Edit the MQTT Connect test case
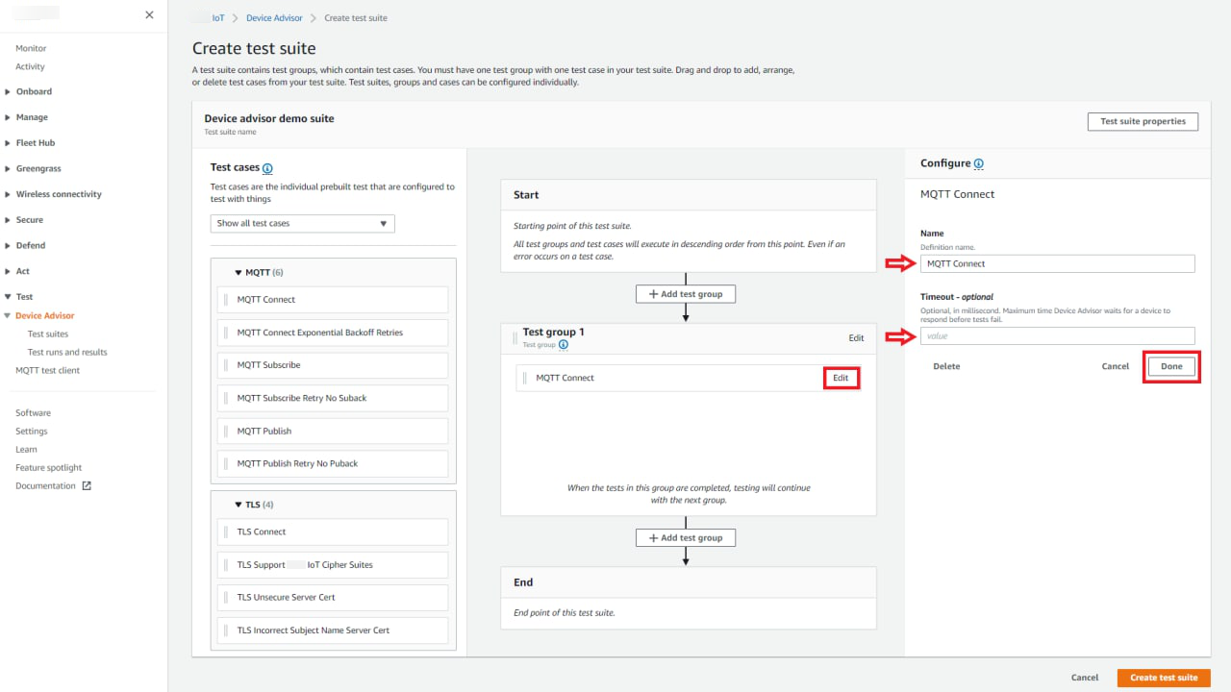This screenshot has width=1231, height=692. coord(841,378)
